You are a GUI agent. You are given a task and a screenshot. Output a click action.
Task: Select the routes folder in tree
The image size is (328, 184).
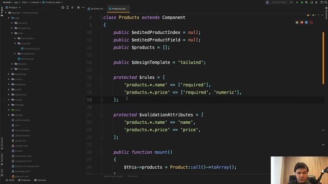[17, 100]
